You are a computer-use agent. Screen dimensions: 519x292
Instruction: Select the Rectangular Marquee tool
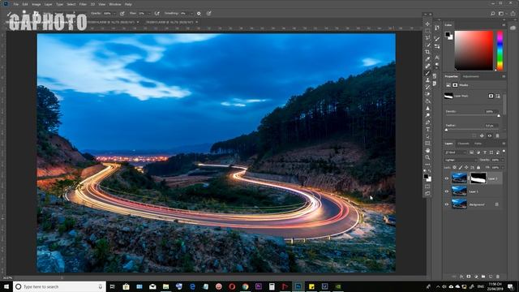[x=427, y=31]
